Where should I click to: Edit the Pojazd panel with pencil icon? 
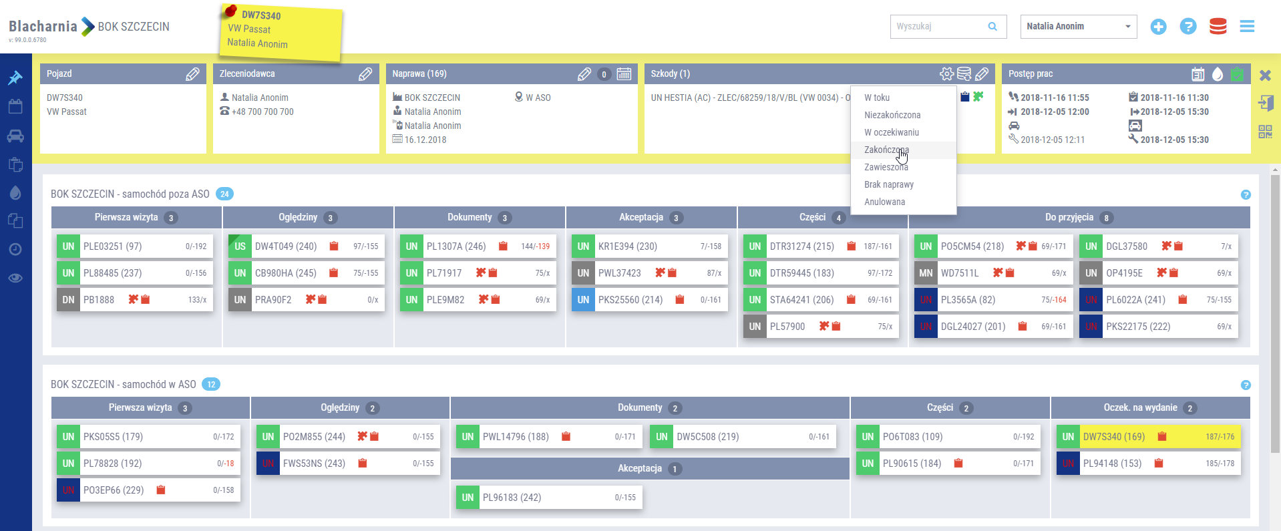(x=192, y=74)
